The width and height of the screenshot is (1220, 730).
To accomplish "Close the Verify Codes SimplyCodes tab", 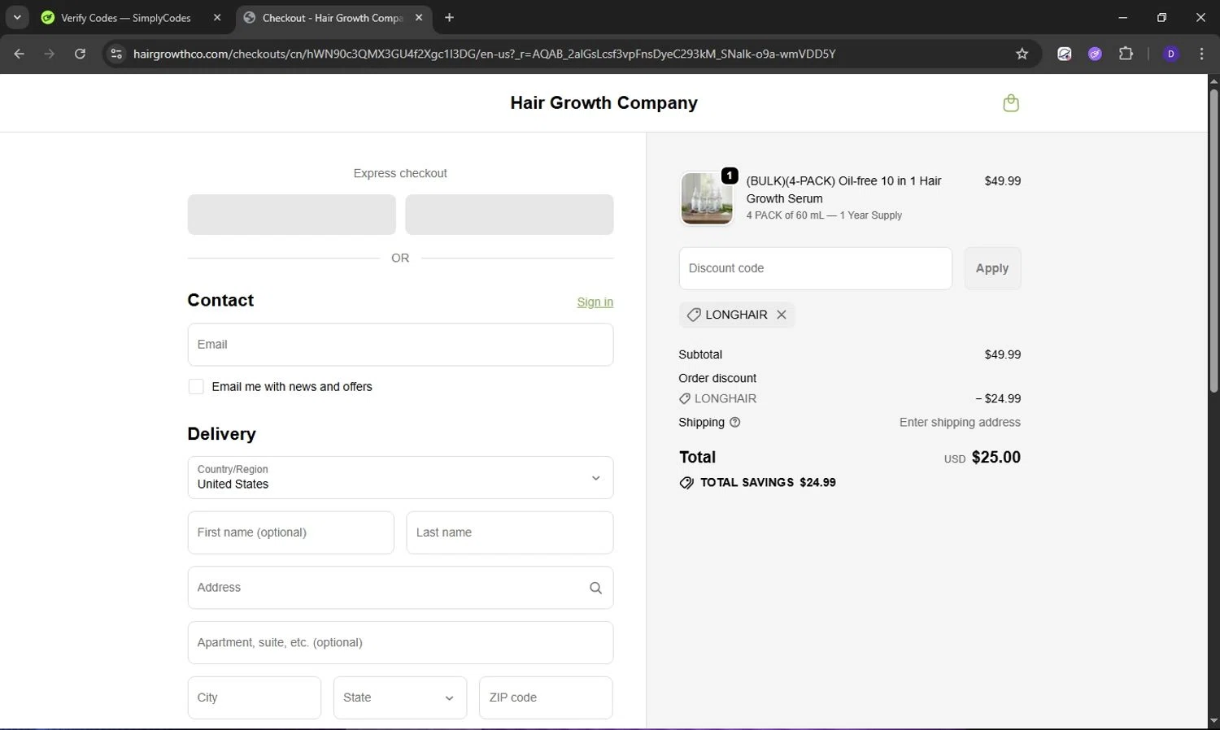I will coord(217,17).
